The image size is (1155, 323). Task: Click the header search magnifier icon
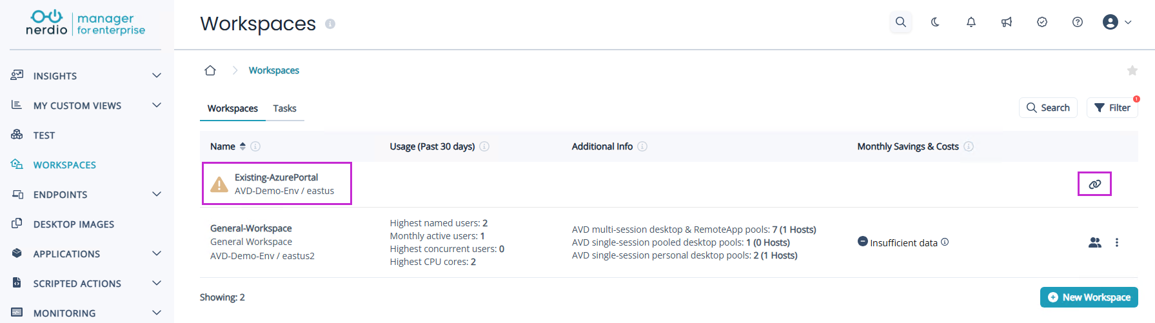click(x=900, y=22)
